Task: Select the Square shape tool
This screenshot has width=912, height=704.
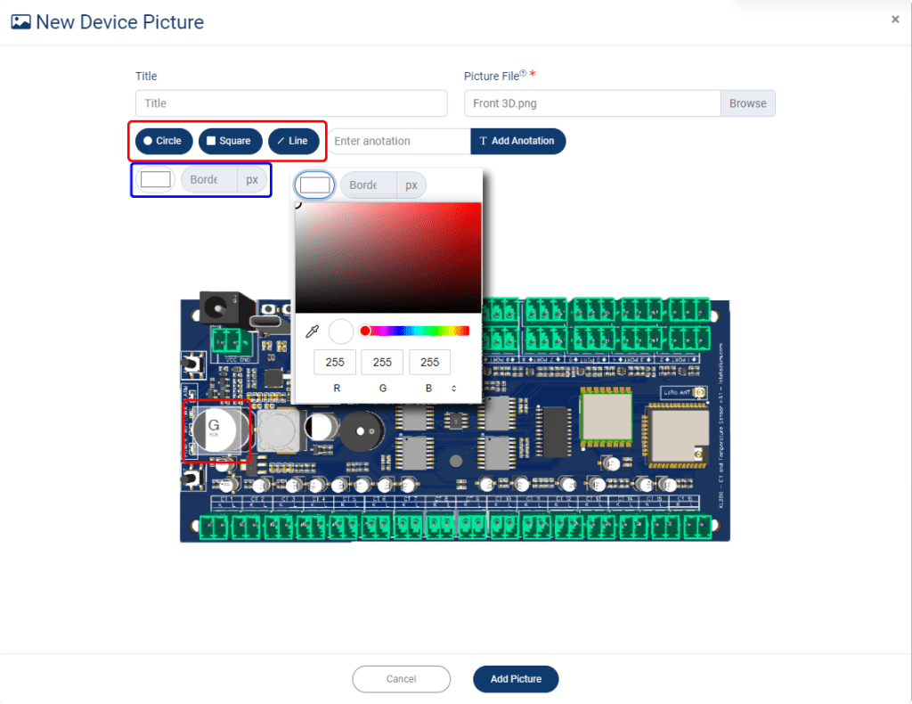Action: (x=229, y=141)
